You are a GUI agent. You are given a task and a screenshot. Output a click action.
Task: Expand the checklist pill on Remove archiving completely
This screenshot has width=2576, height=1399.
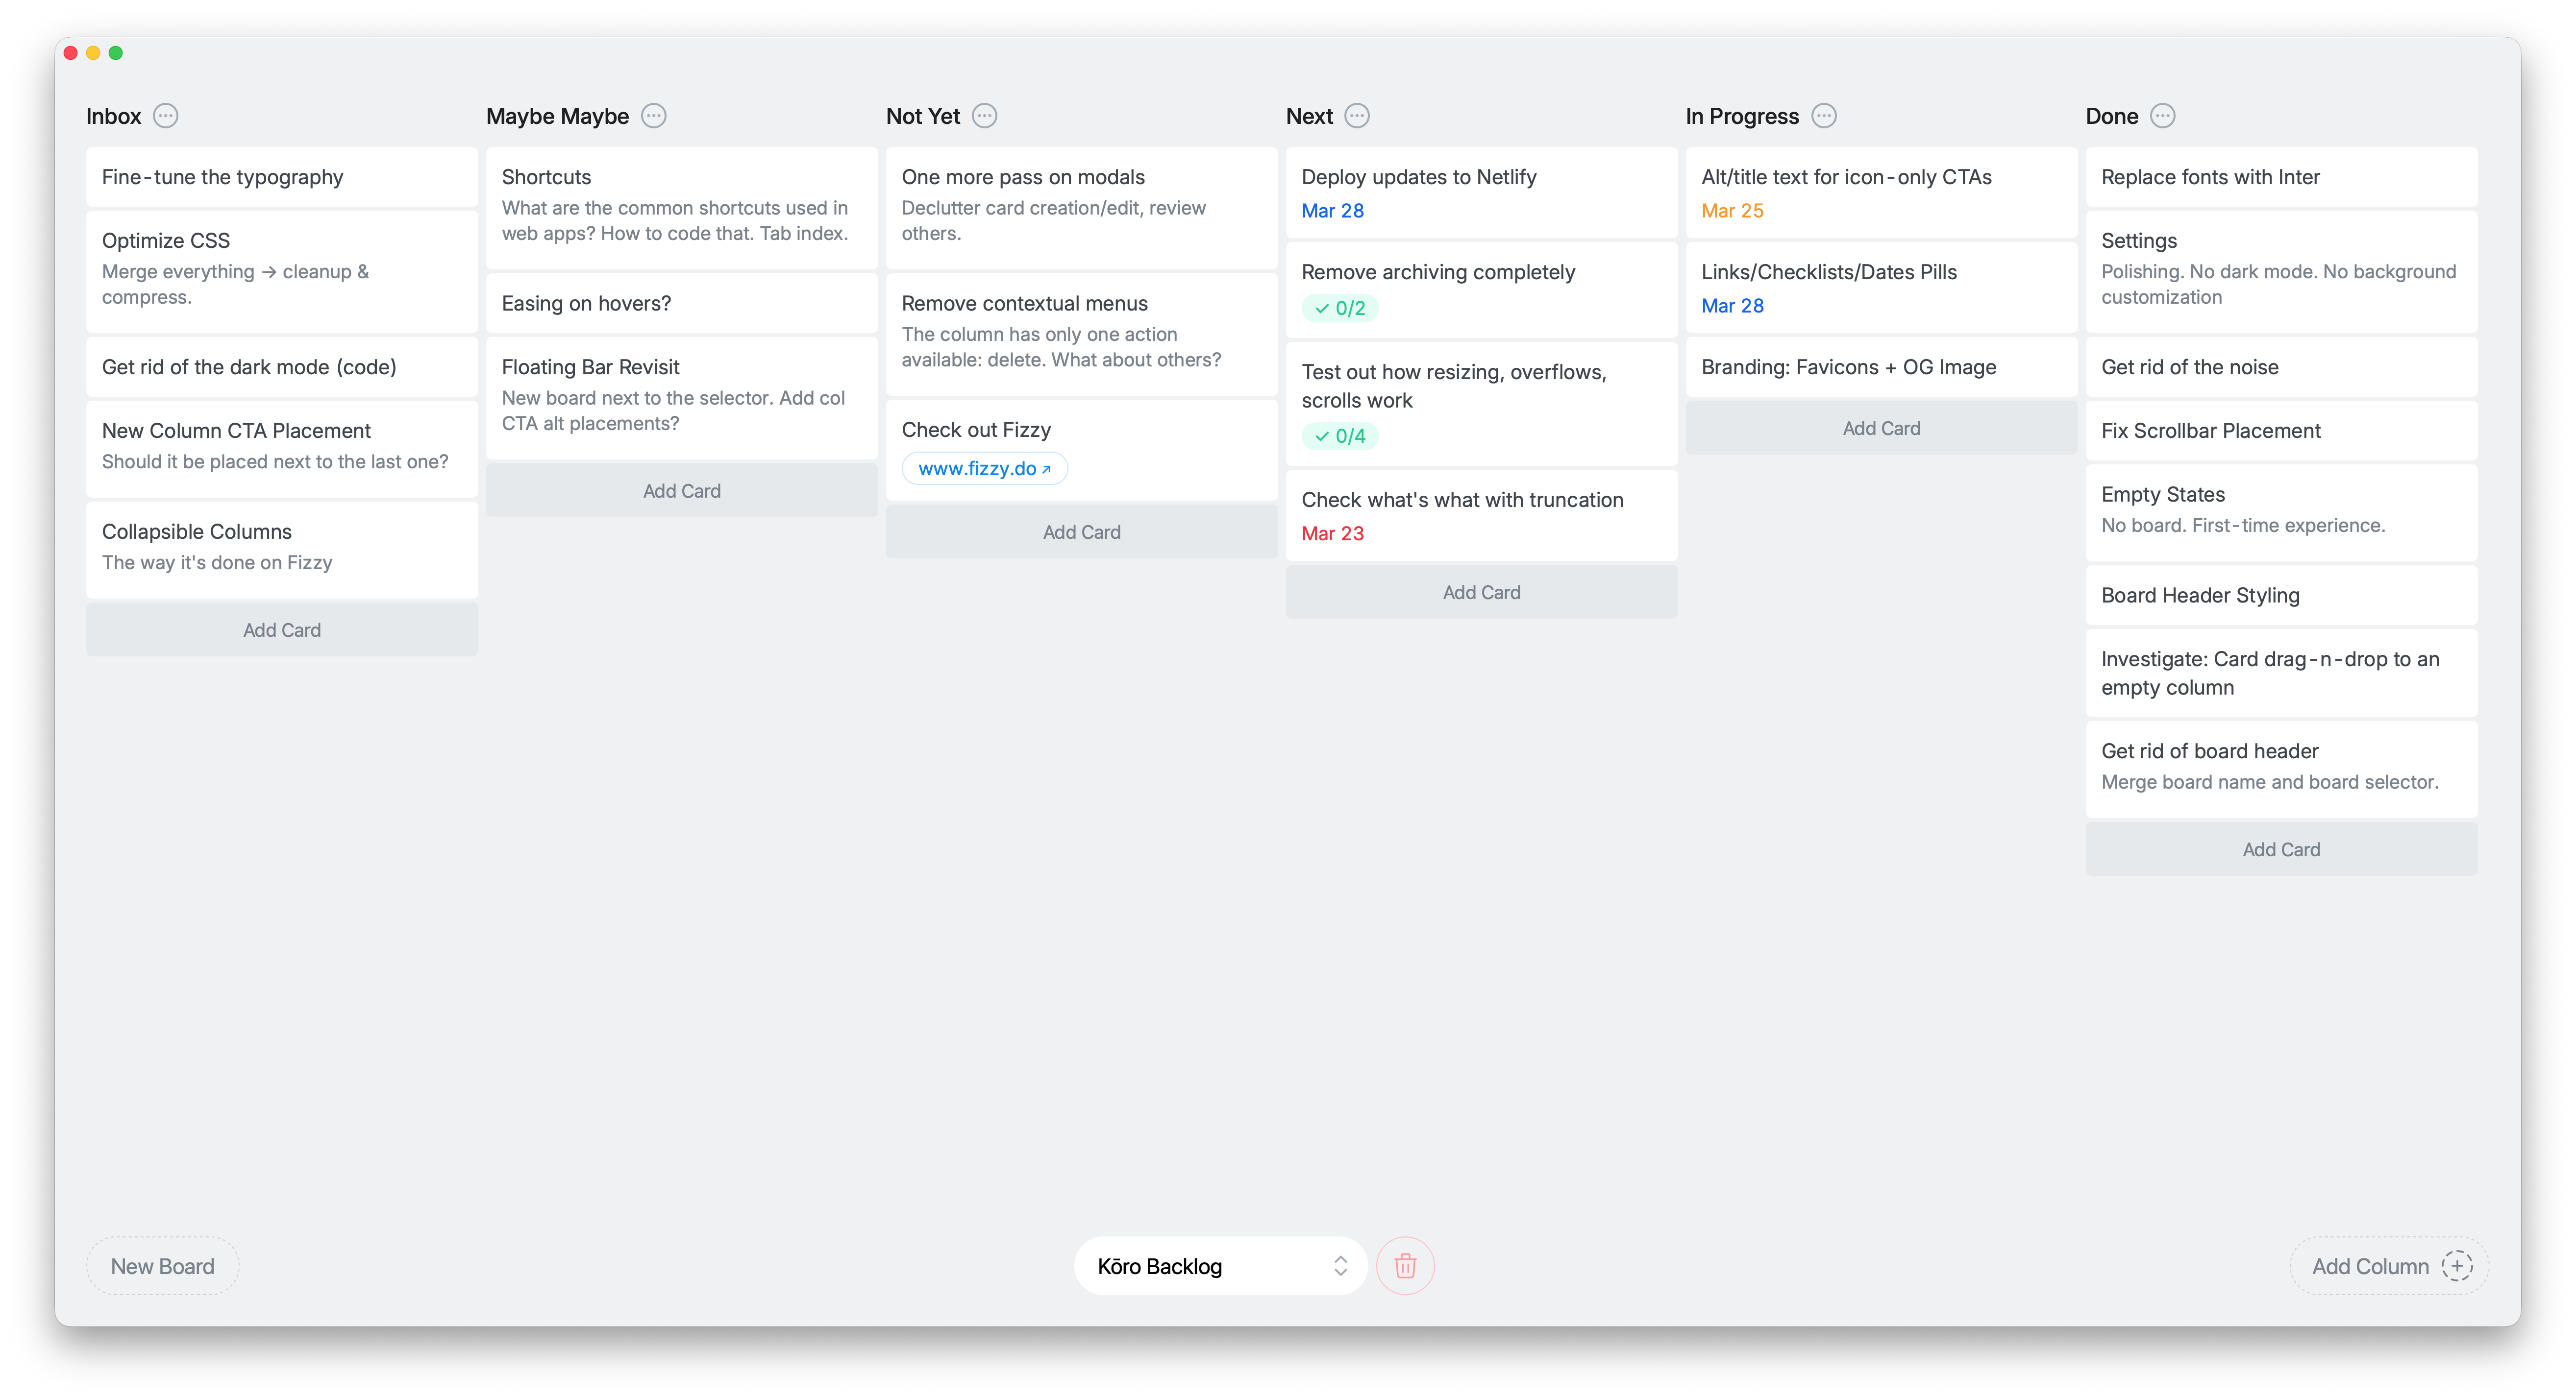(1340, 308)
